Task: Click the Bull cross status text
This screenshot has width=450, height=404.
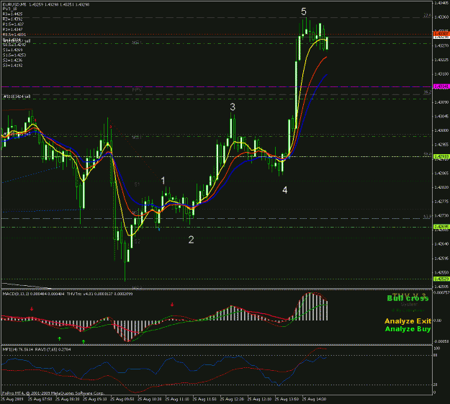Action: click(408, 298)
